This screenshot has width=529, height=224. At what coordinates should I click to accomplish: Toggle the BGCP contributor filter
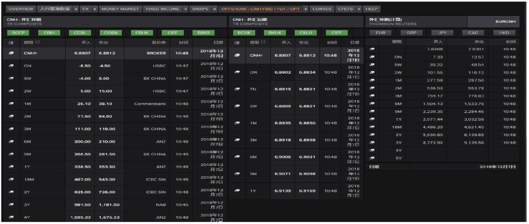tap(18, 33)
